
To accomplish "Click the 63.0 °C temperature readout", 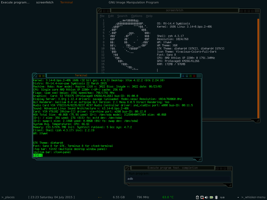I will tap(168, 197).
